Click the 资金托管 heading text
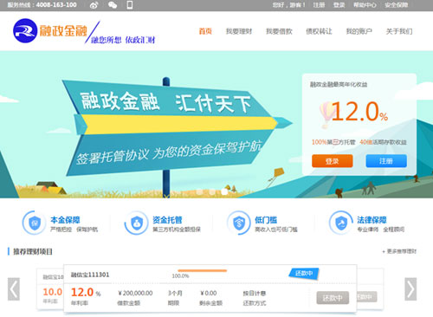This screenshot has width=433, height=317. [x=167, y=220]
